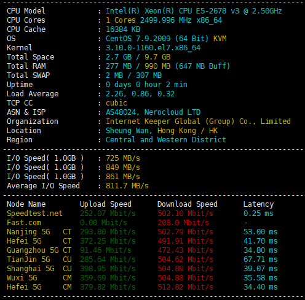Click the Wuxi 5G CM node name
Screen dimensions: 305x300
(x=39, y=278)
